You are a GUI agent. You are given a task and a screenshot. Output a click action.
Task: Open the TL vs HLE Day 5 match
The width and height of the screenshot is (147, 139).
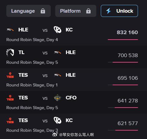coord(72,57)
